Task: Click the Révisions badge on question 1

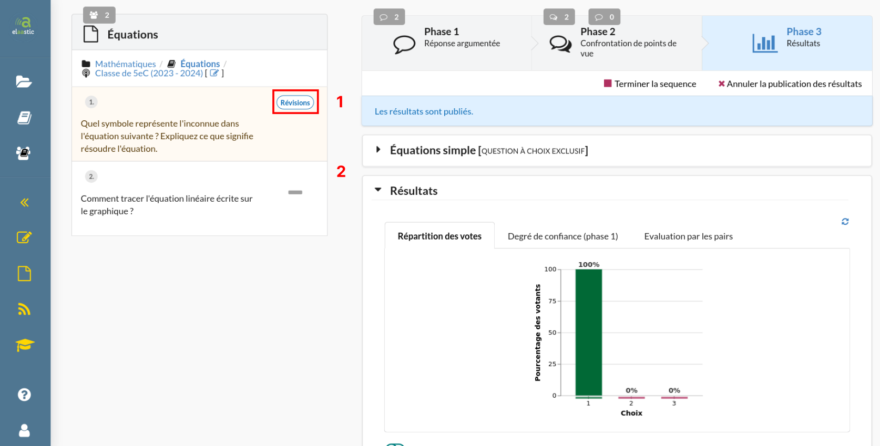Action: tap(295, 102)
